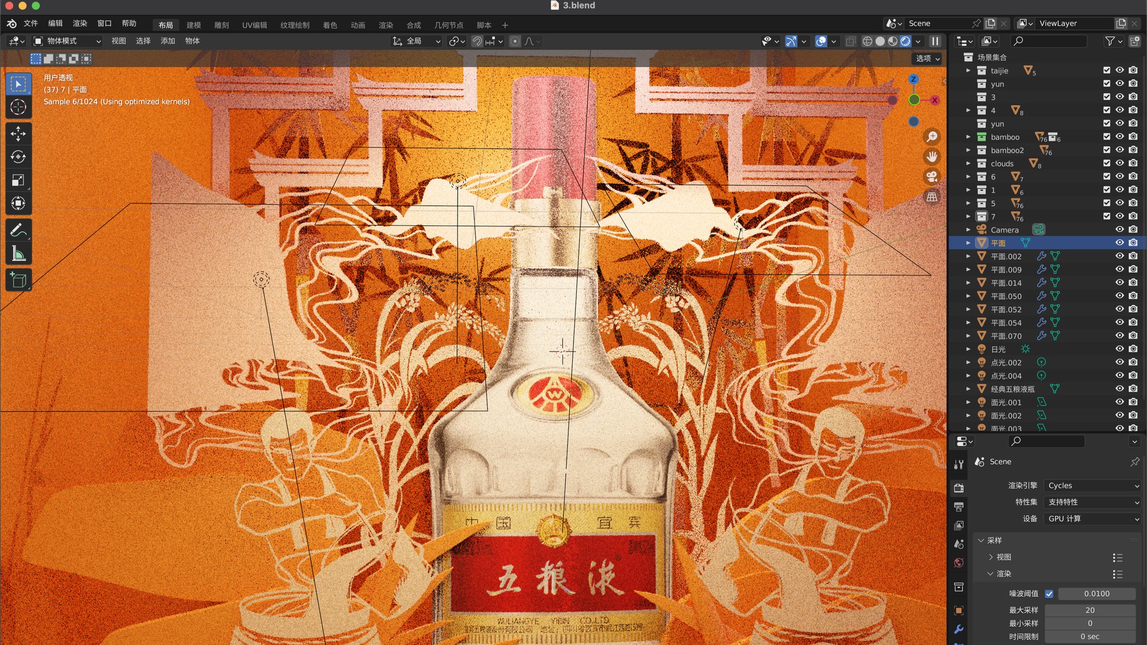Select the Annotate tool
The width and height of the screenshot is (1147, 645).
pos(18,230)
